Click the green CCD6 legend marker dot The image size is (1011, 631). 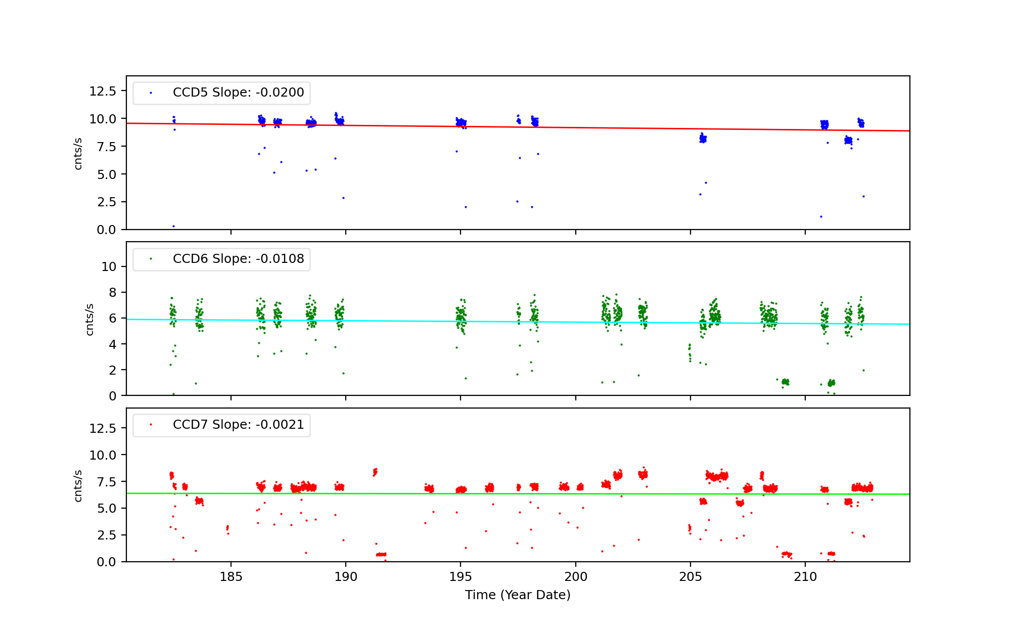point(151,259)
